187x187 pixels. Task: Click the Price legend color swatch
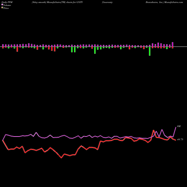click(2, 8)
